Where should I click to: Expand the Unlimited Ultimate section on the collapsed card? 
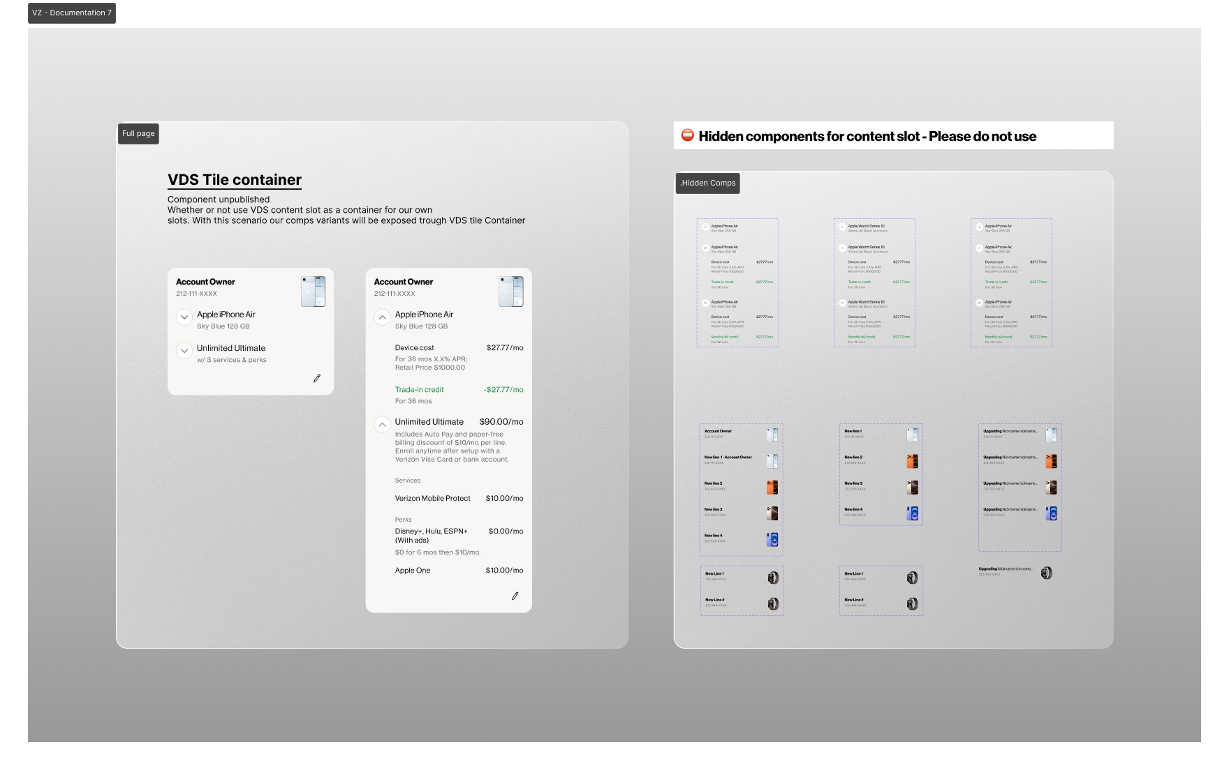(184, 351)
